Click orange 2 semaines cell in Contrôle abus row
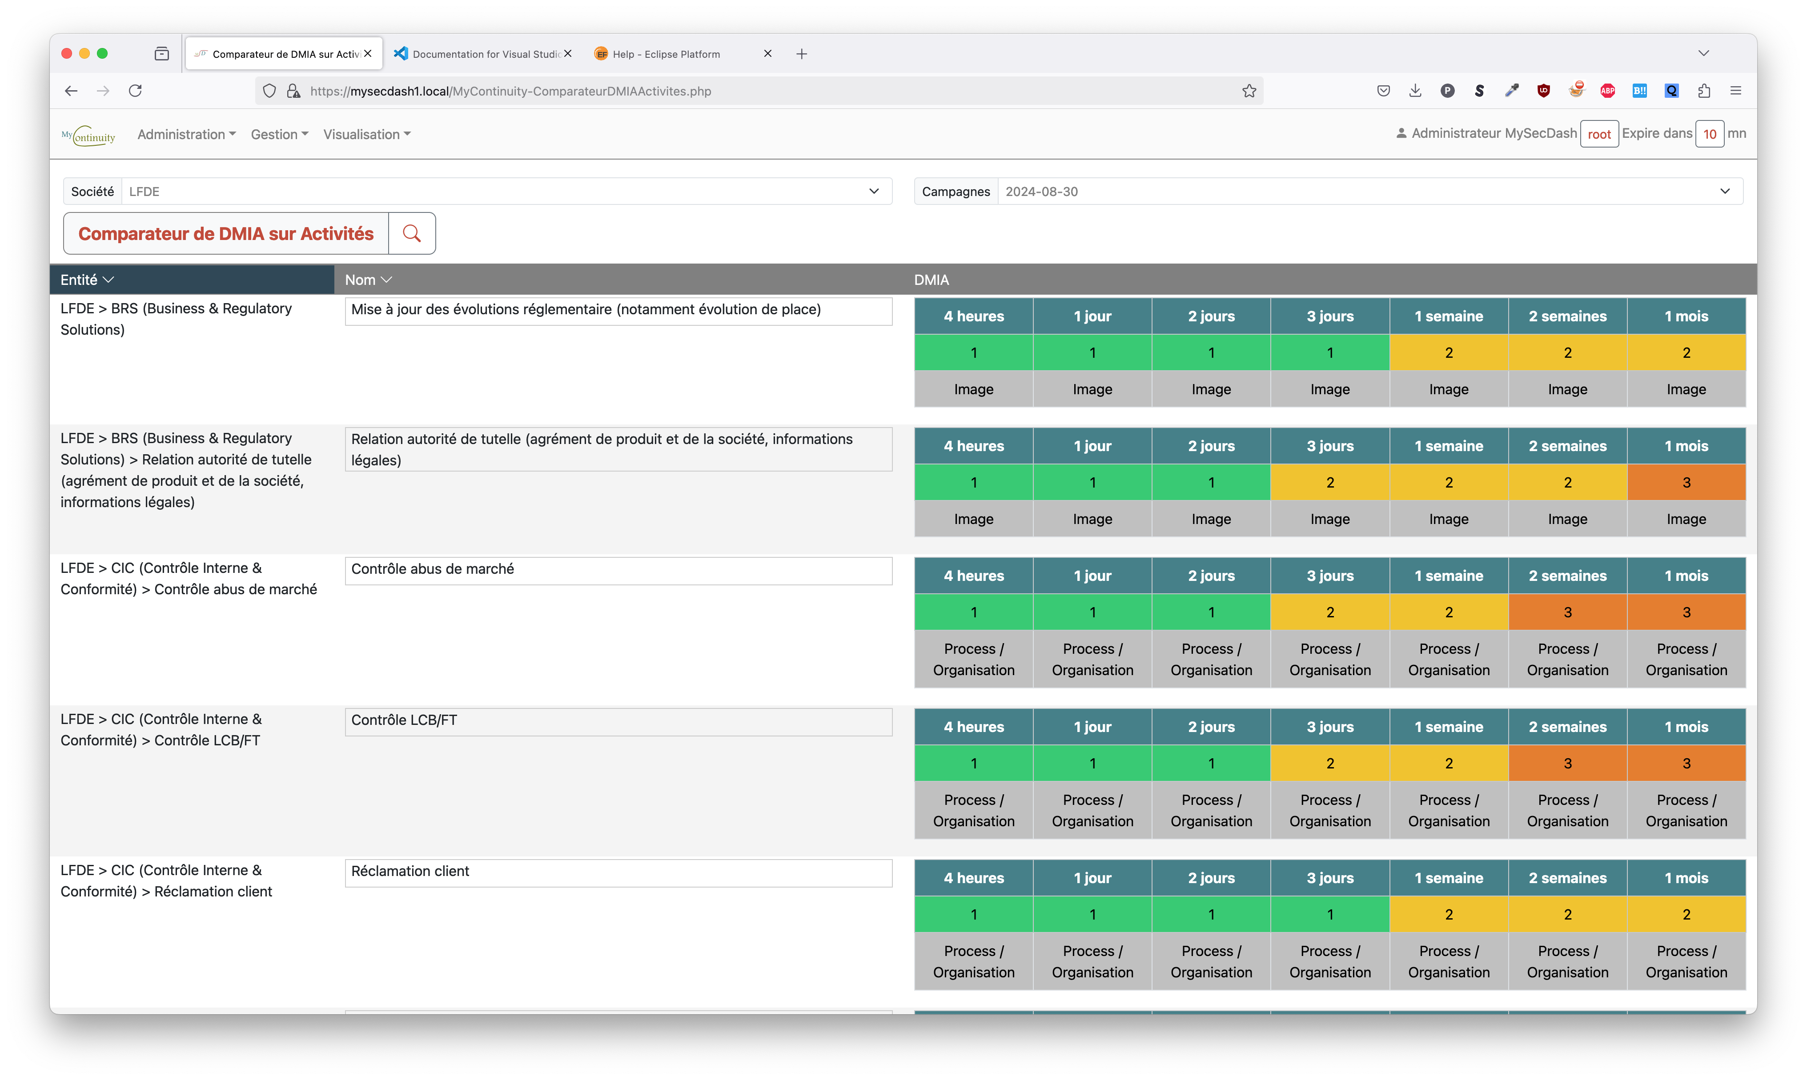Image resolution: width=1807 pixels, height=1080 pixels. click(x=1567, y=612)
